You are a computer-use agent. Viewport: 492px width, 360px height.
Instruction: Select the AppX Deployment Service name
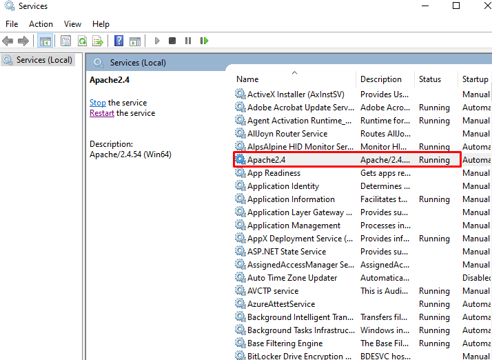(300, 239)
